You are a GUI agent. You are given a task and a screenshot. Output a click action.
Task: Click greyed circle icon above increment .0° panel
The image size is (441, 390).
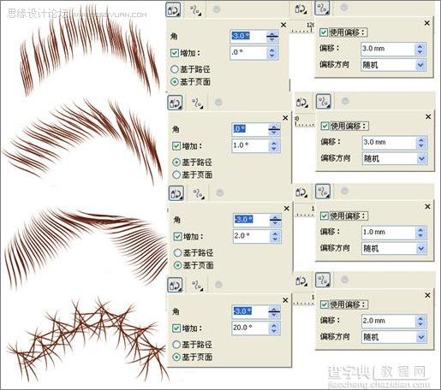coord(217,9)
